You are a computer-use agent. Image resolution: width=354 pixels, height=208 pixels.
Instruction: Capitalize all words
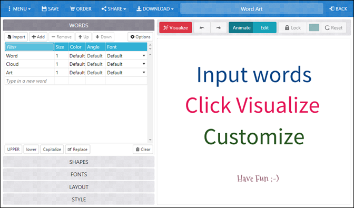tap(52, 150)
